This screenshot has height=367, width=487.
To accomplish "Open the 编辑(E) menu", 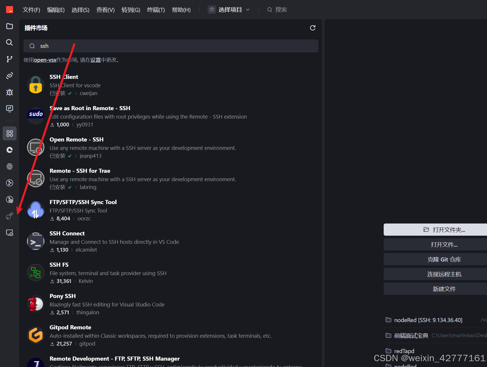I will point(56,10).
